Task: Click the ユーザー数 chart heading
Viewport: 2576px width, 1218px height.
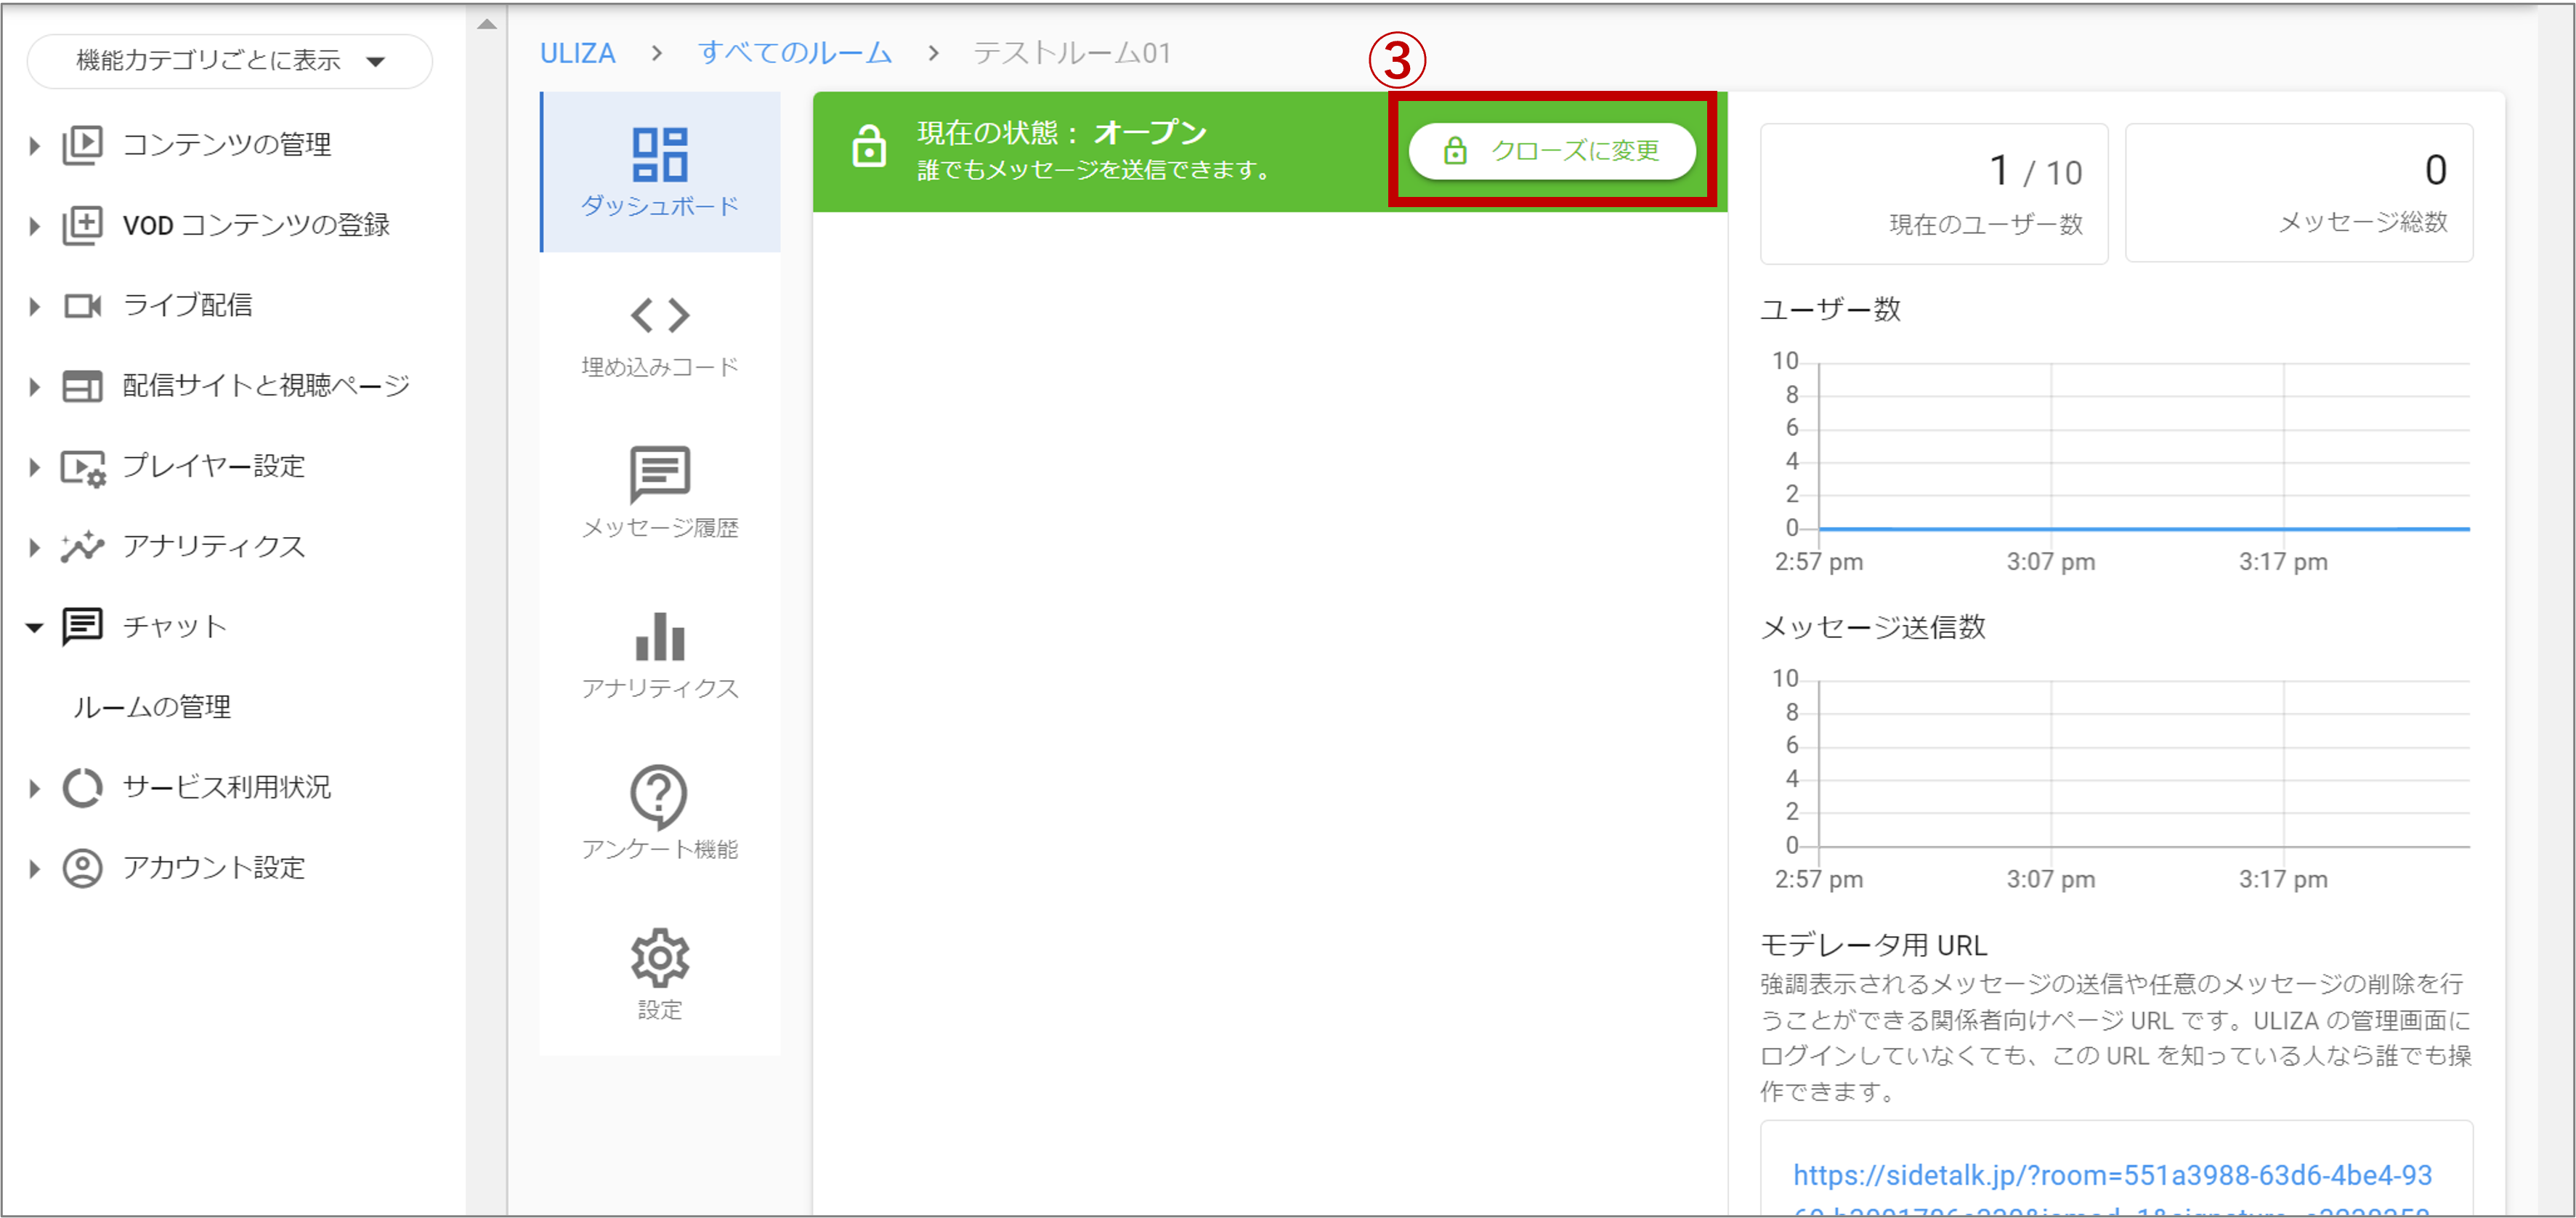Action: [x=1830, y=309]
